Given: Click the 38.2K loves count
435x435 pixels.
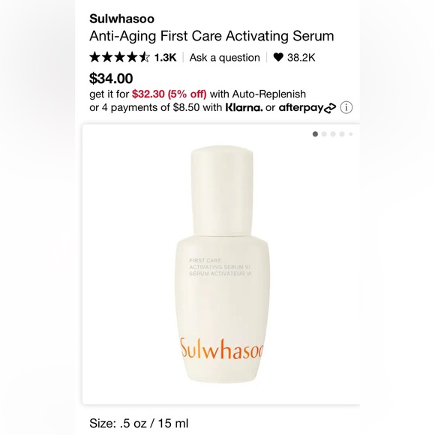Looking at the screenshot, I should 301,58.
